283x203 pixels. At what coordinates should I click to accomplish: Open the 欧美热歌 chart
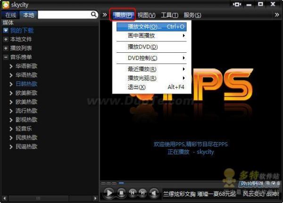pyautogui.click(x=26, y=102)
